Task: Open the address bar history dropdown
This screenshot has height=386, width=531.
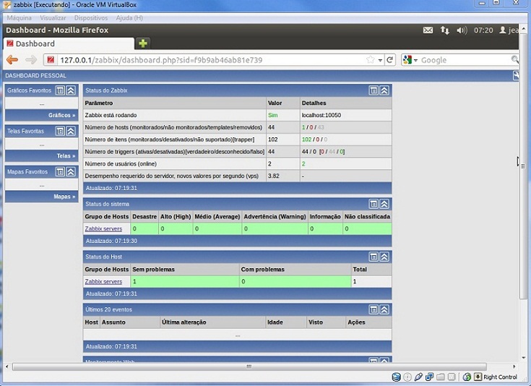Action: coord(380,60)
